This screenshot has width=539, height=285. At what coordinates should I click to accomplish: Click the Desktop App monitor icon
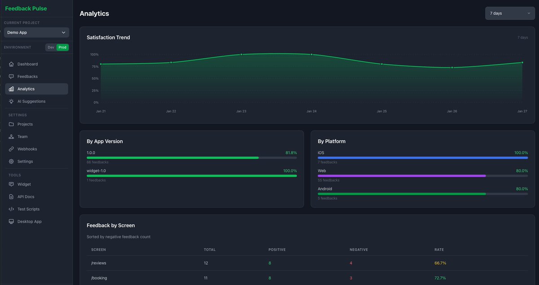[11, 222]
